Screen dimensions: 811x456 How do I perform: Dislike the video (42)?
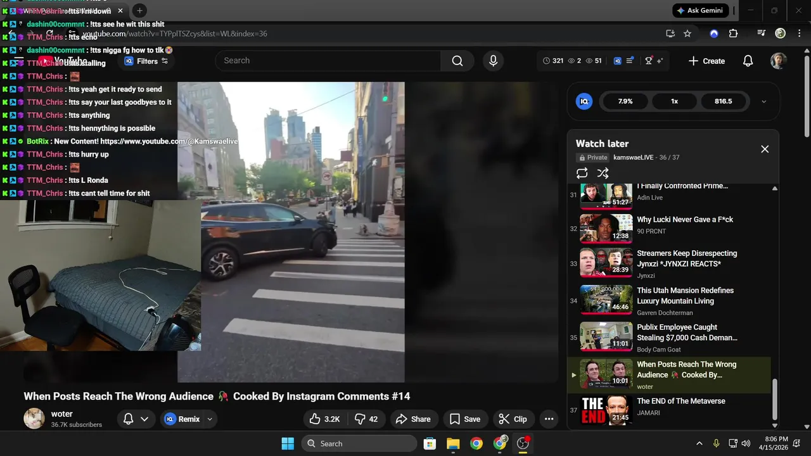click(366, 419)
